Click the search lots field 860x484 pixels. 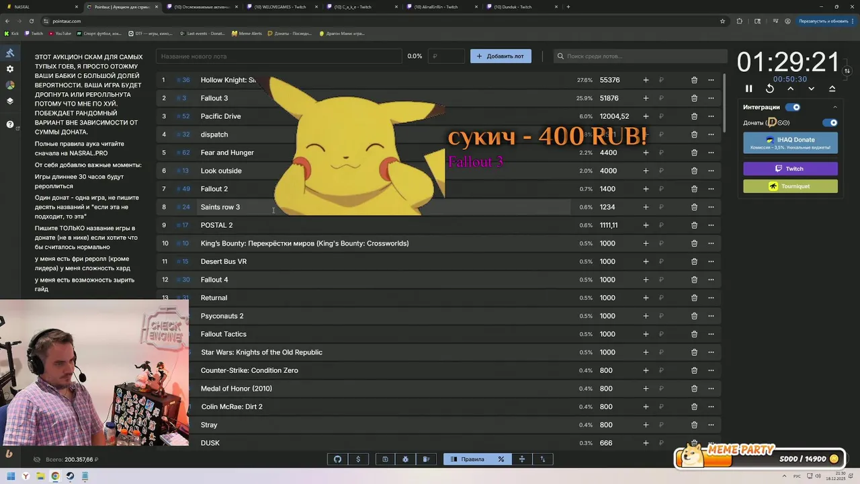point(640,56)
